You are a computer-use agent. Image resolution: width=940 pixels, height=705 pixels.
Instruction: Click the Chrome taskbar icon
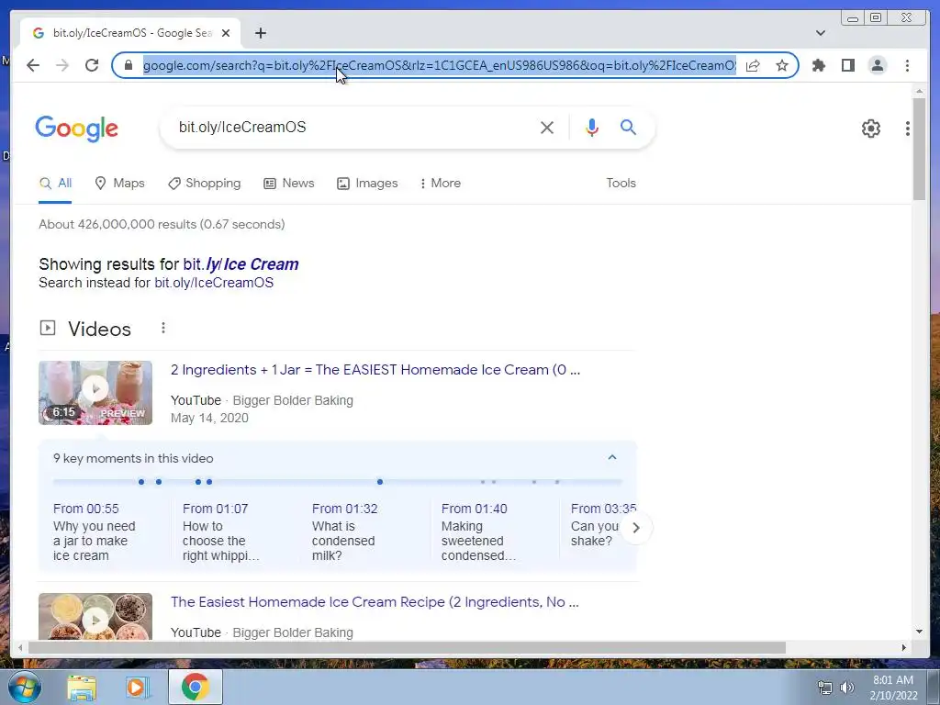tap(195, 688)
